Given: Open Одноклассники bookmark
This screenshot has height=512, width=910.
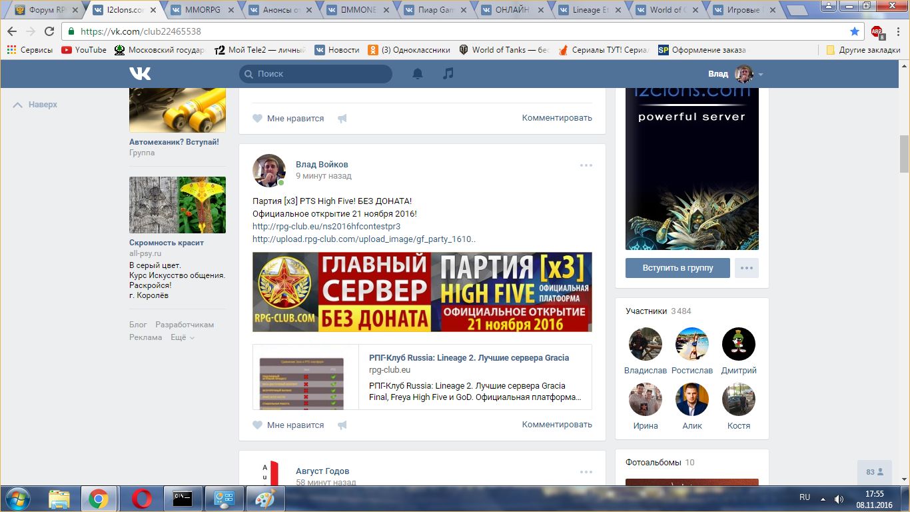Looking at the screenshot, I should tap(410, 50).
